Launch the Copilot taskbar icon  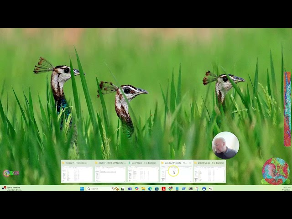point(136,188)
